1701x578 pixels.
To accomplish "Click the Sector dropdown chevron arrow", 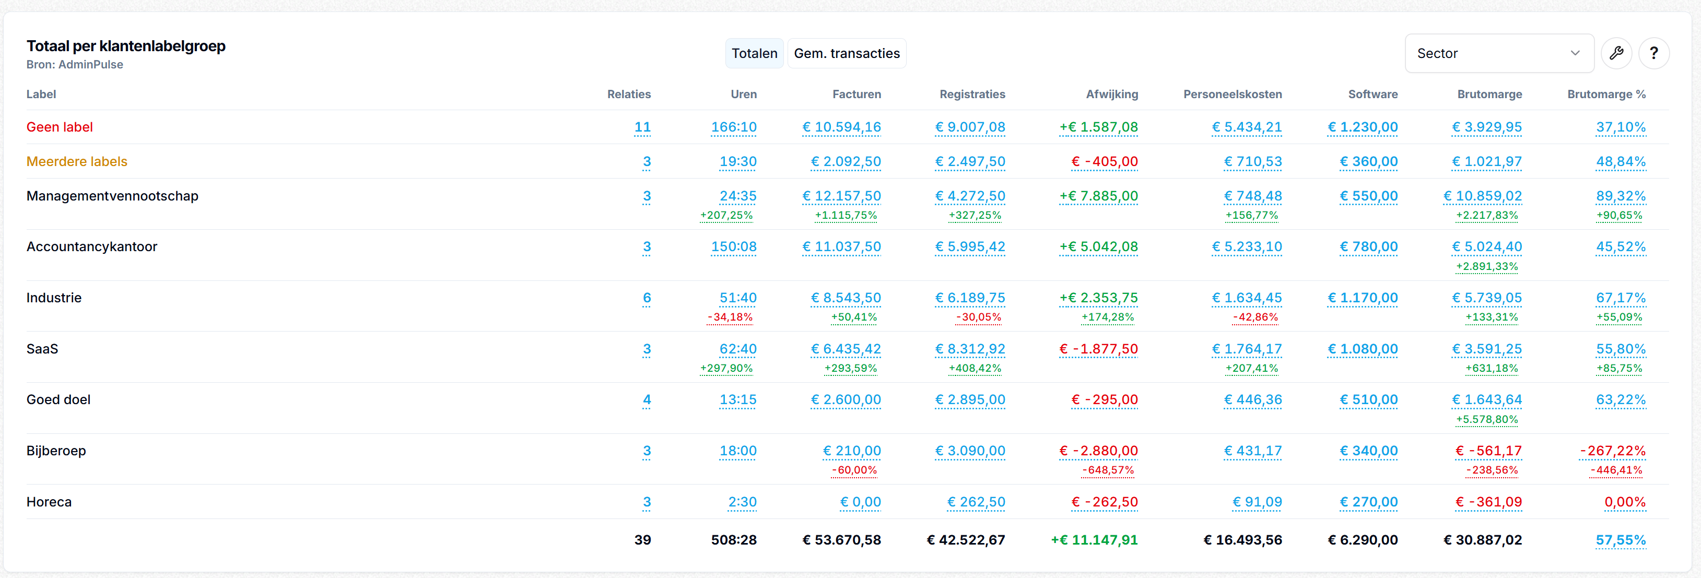I will tap(1575, 53).
